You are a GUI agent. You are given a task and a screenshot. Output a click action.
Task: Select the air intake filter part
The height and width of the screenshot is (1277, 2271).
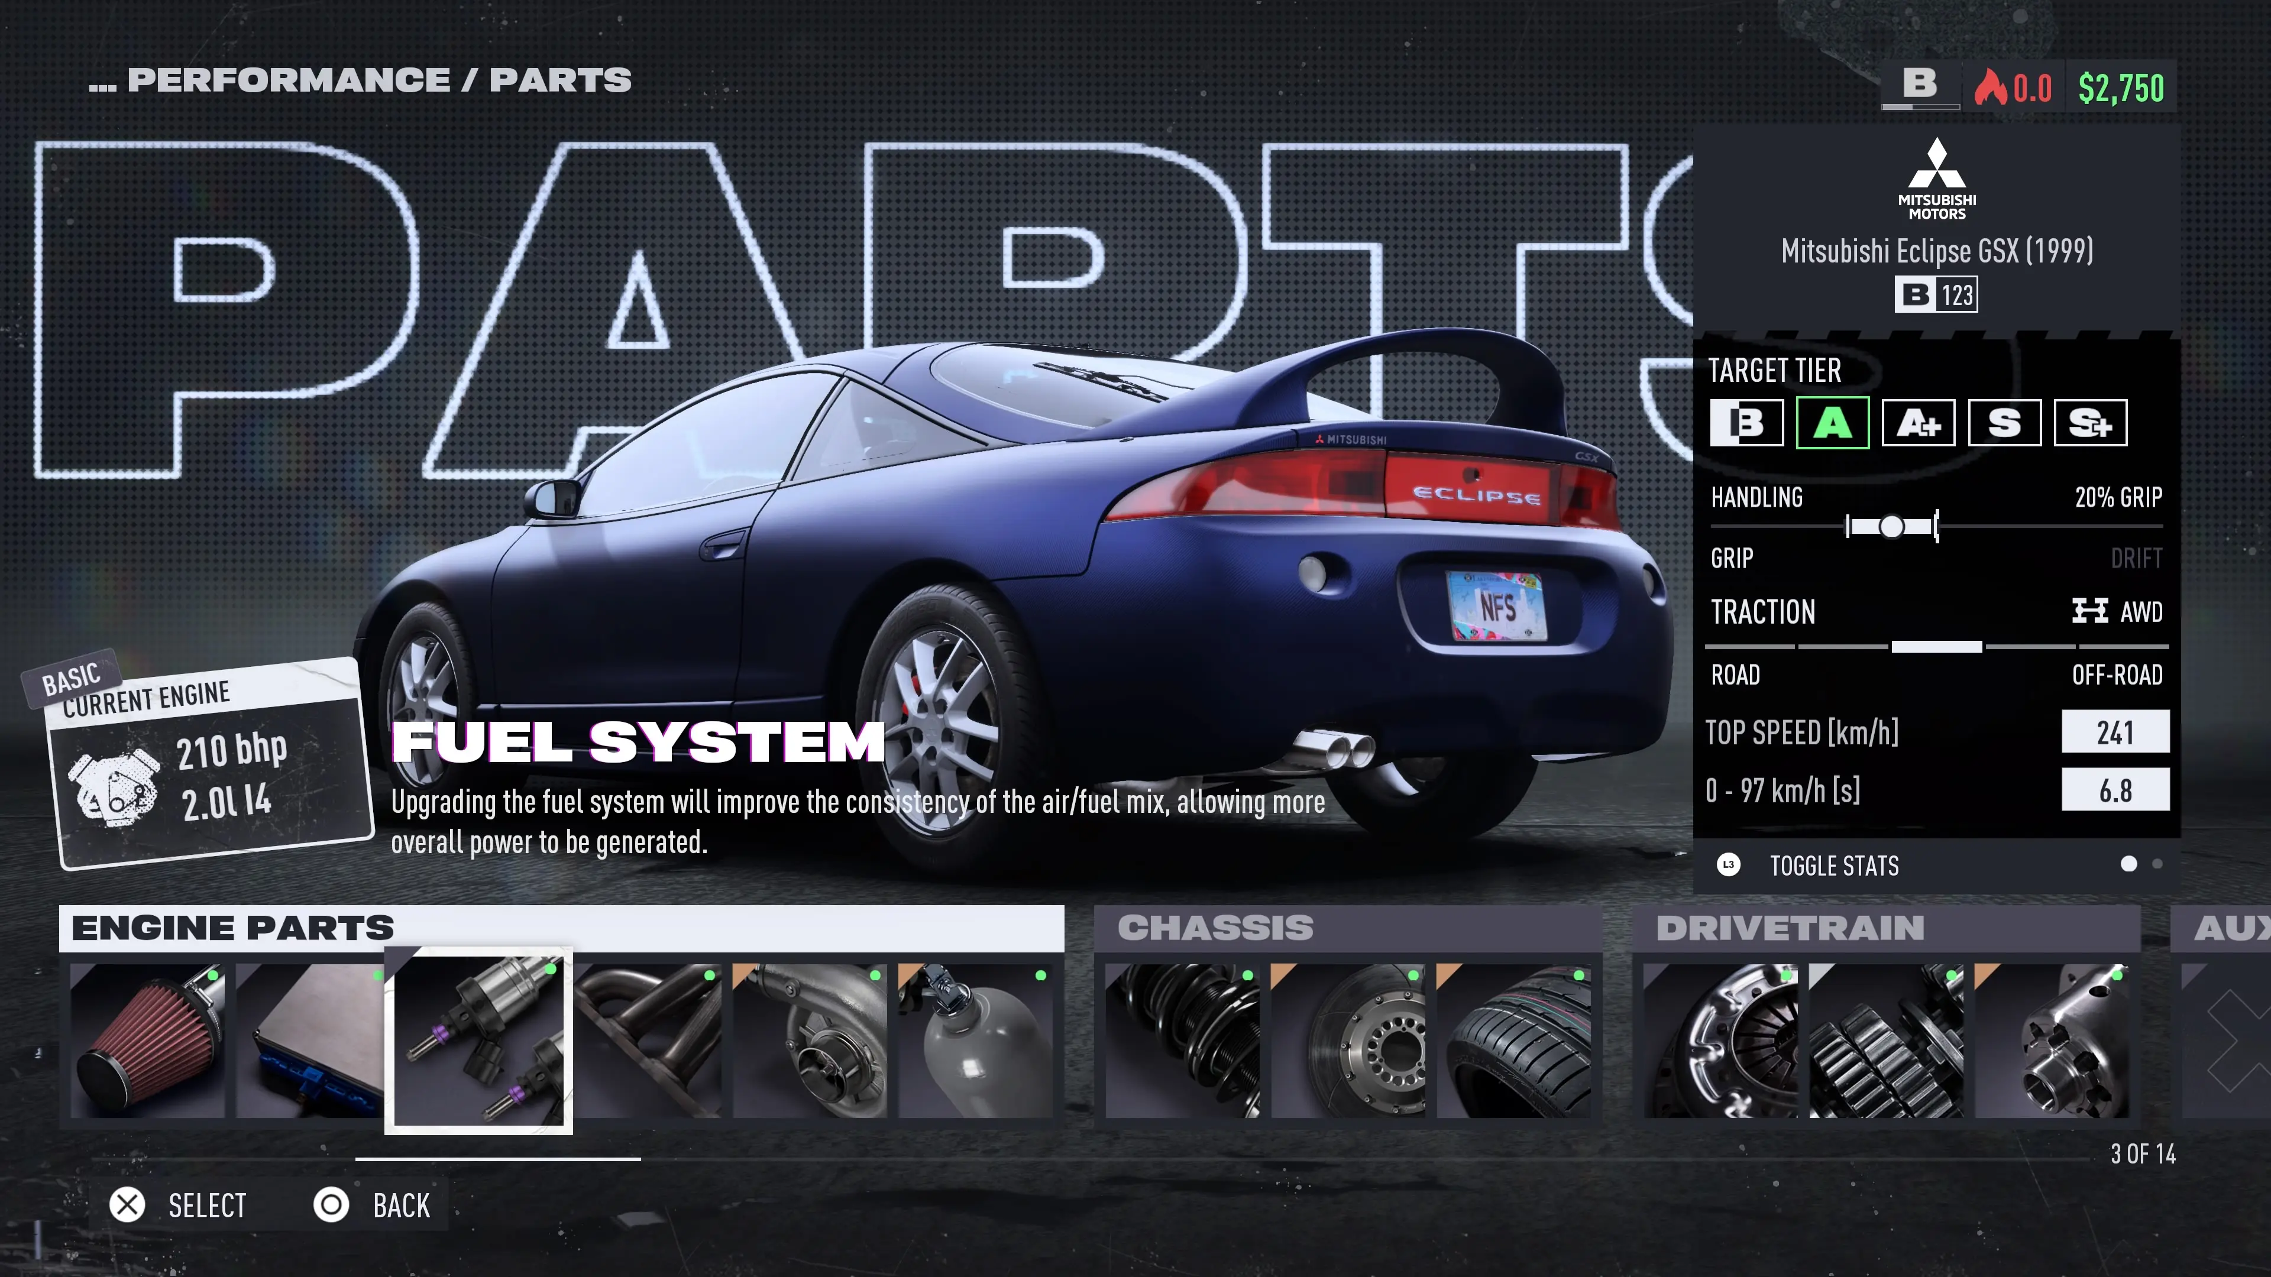point(147,1041)
